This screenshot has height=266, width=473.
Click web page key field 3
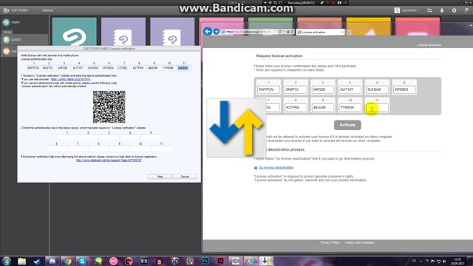tap(323, 89)
